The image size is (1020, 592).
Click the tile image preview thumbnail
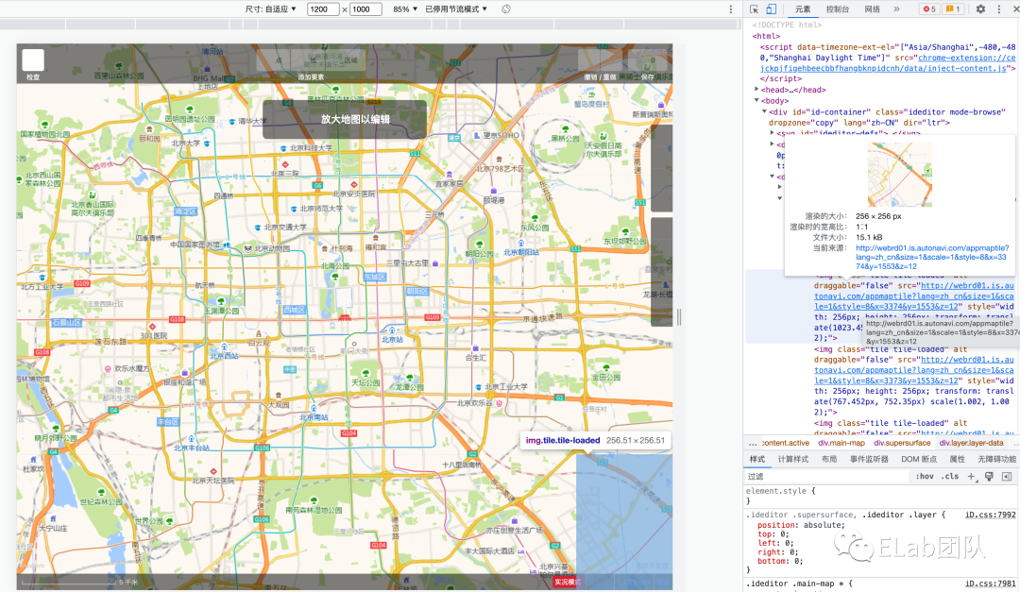tap(900, 175)
